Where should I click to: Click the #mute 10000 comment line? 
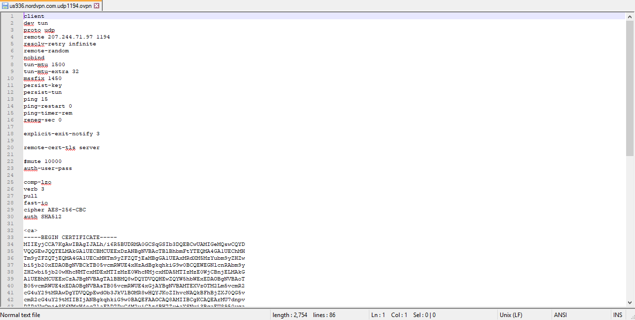click(42, 161)
